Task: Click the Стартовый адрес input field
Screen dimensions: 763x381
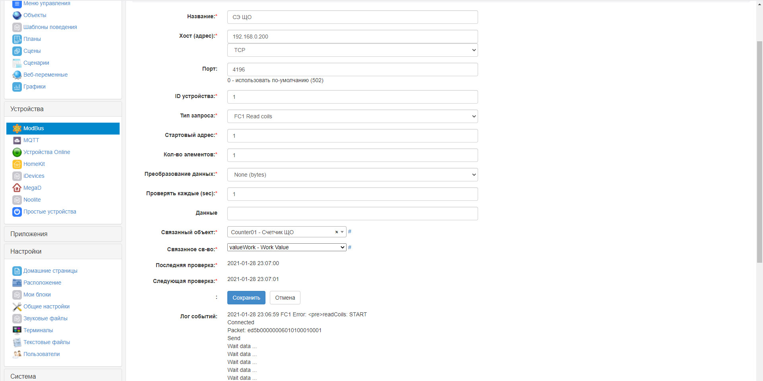Action: tap(352, 136)
